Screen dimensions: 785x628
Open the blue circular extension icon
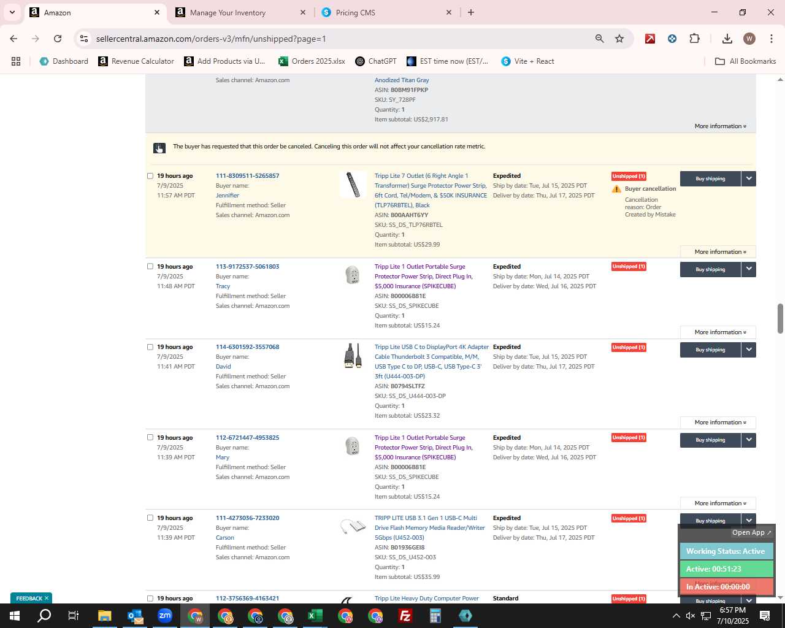click(672, 39)
